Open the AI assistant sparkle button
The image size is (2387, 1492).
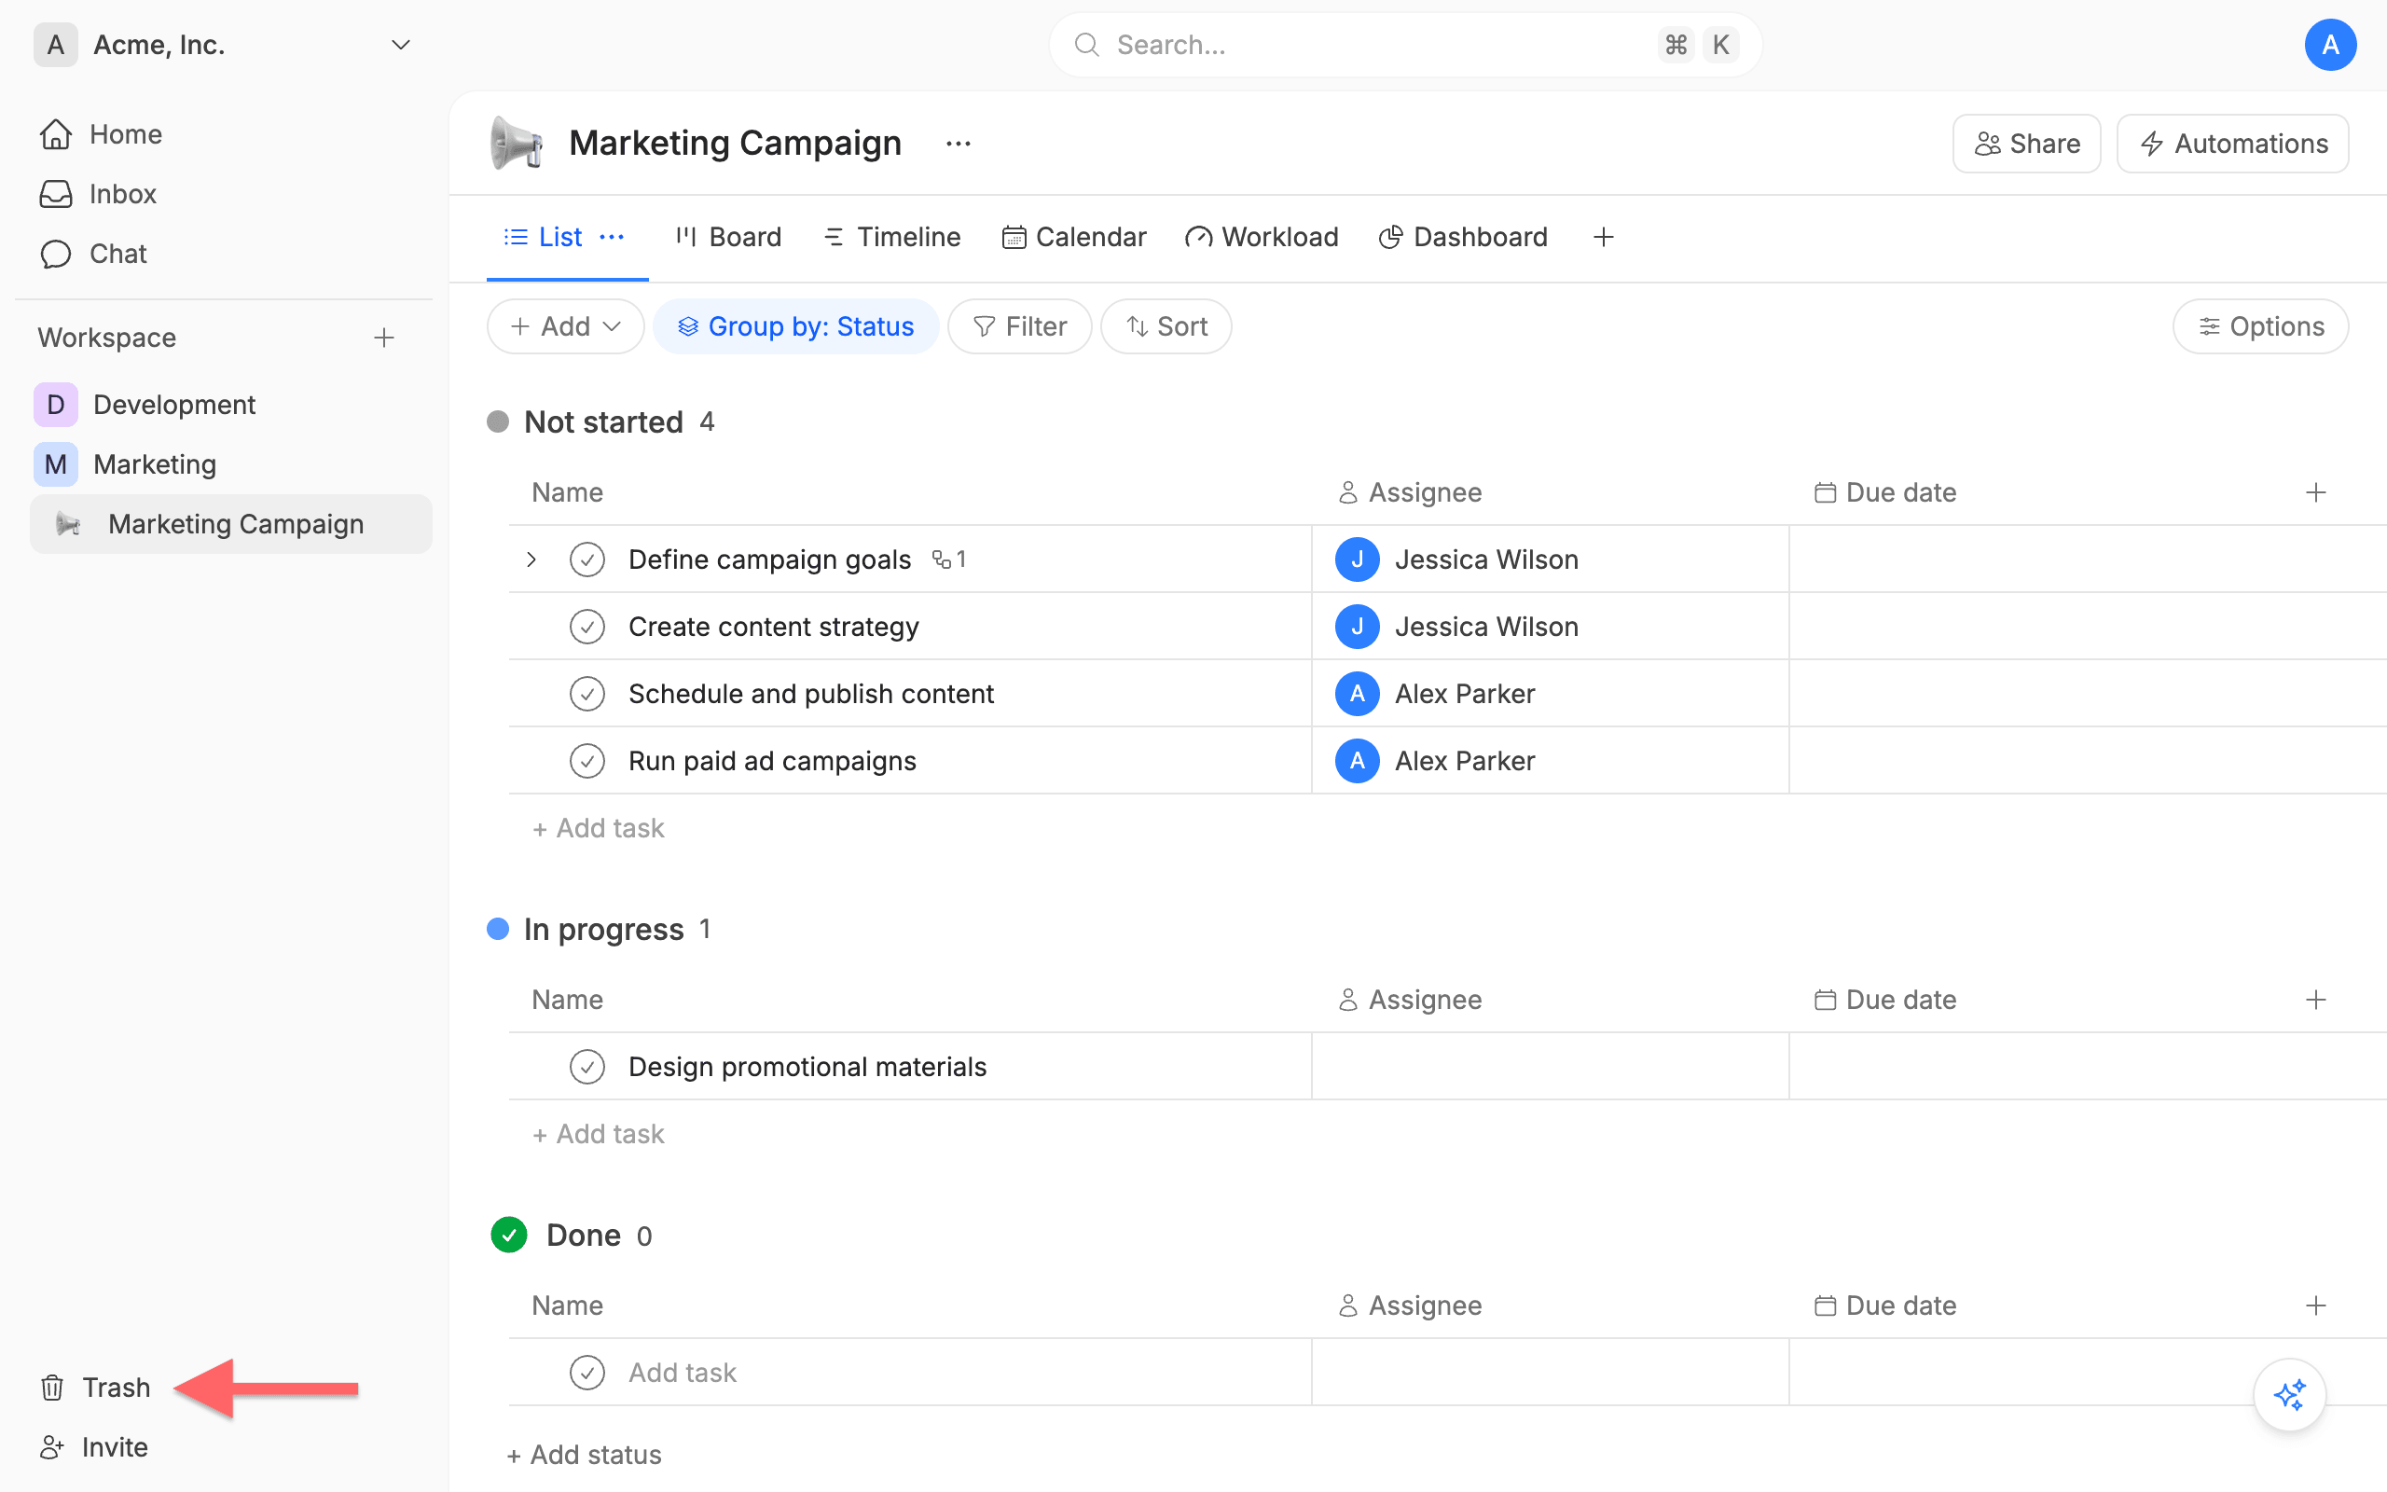pos(2289,1394)
